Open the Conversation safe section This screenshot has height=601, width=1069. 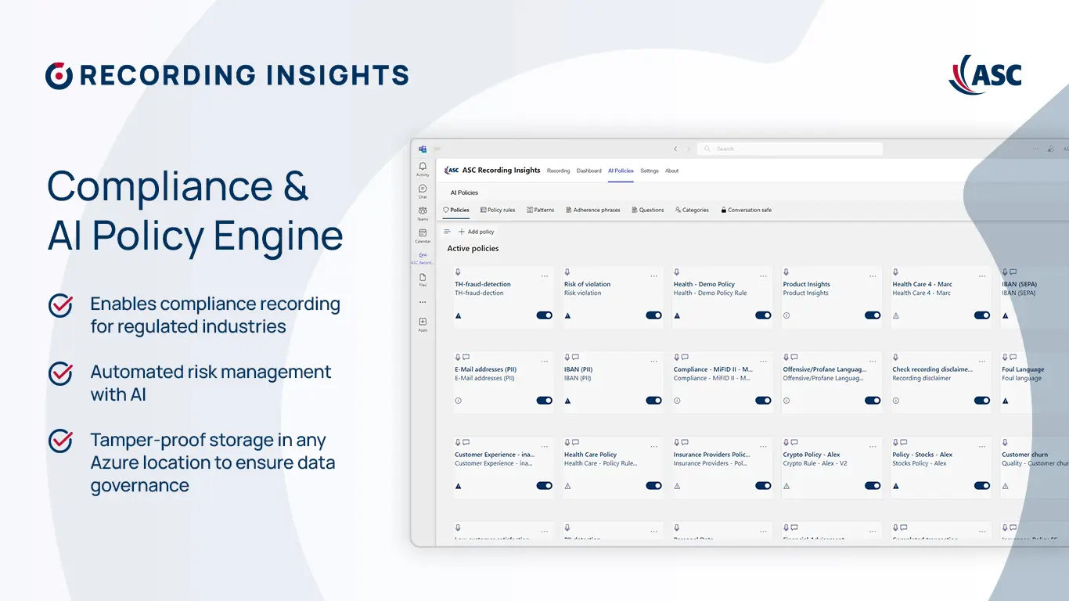tap(747, 210)
